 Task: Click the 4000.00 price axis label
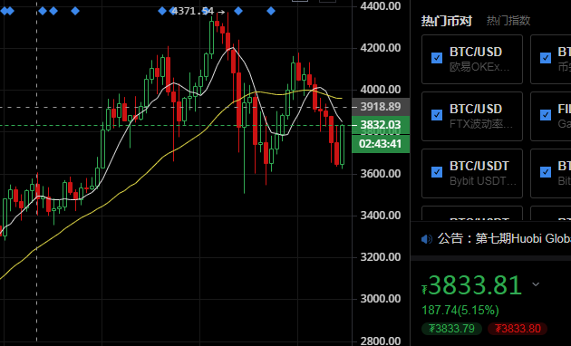[381, 89]
